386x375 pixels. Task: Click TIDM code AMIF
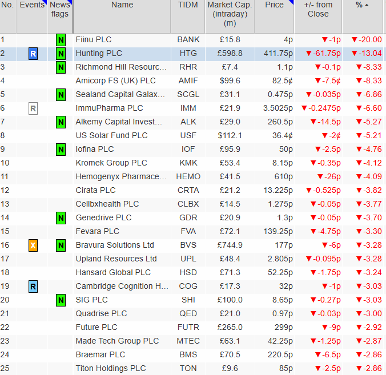[188, 80]
